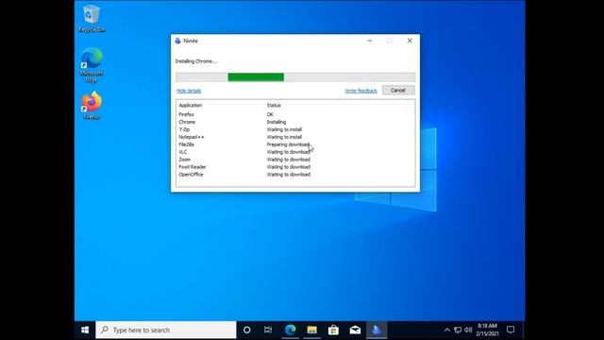
Task: Open Task View from the taskbar
Action: pyautogui.click(x=268, y=330)
